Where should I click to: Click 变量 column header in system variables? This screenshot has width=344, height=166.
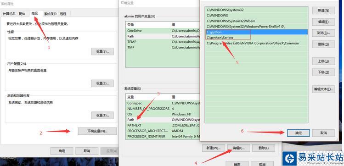click(x=148, y=97)
